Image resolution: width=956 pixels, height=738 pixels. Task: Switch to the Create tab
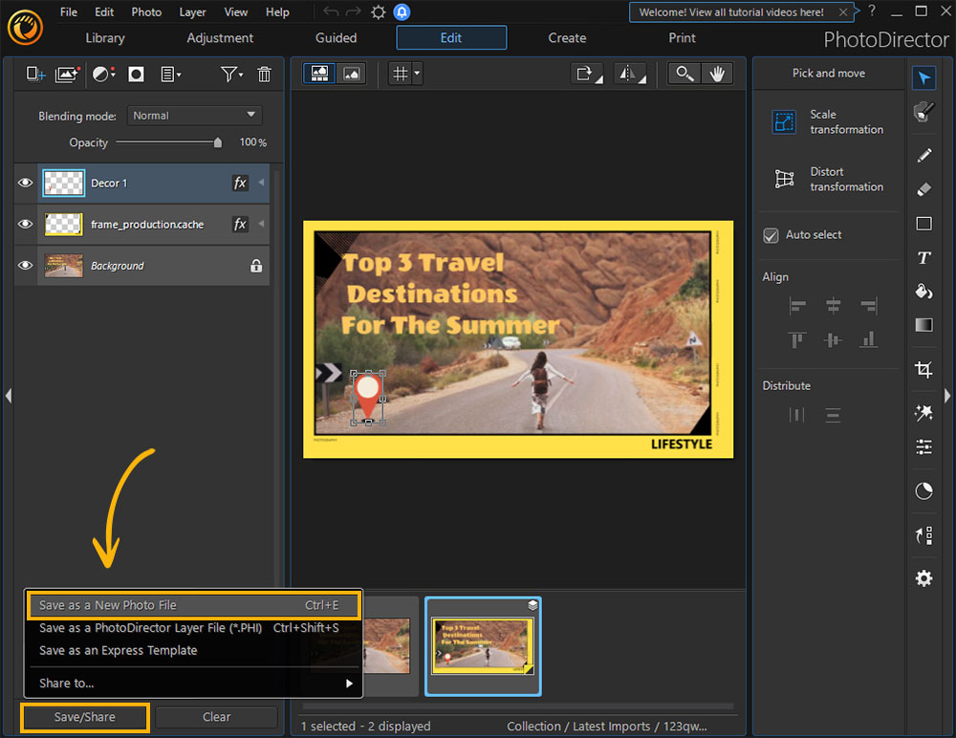pos(567,38)
